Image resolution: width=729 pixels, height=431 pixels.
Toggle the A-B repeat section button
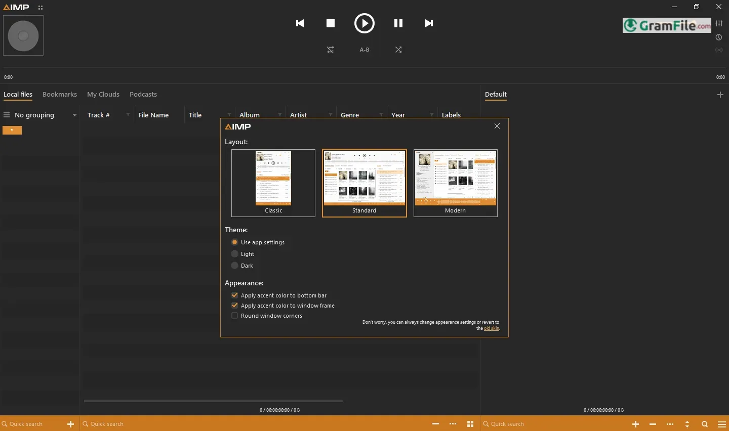tap(364, 50)
